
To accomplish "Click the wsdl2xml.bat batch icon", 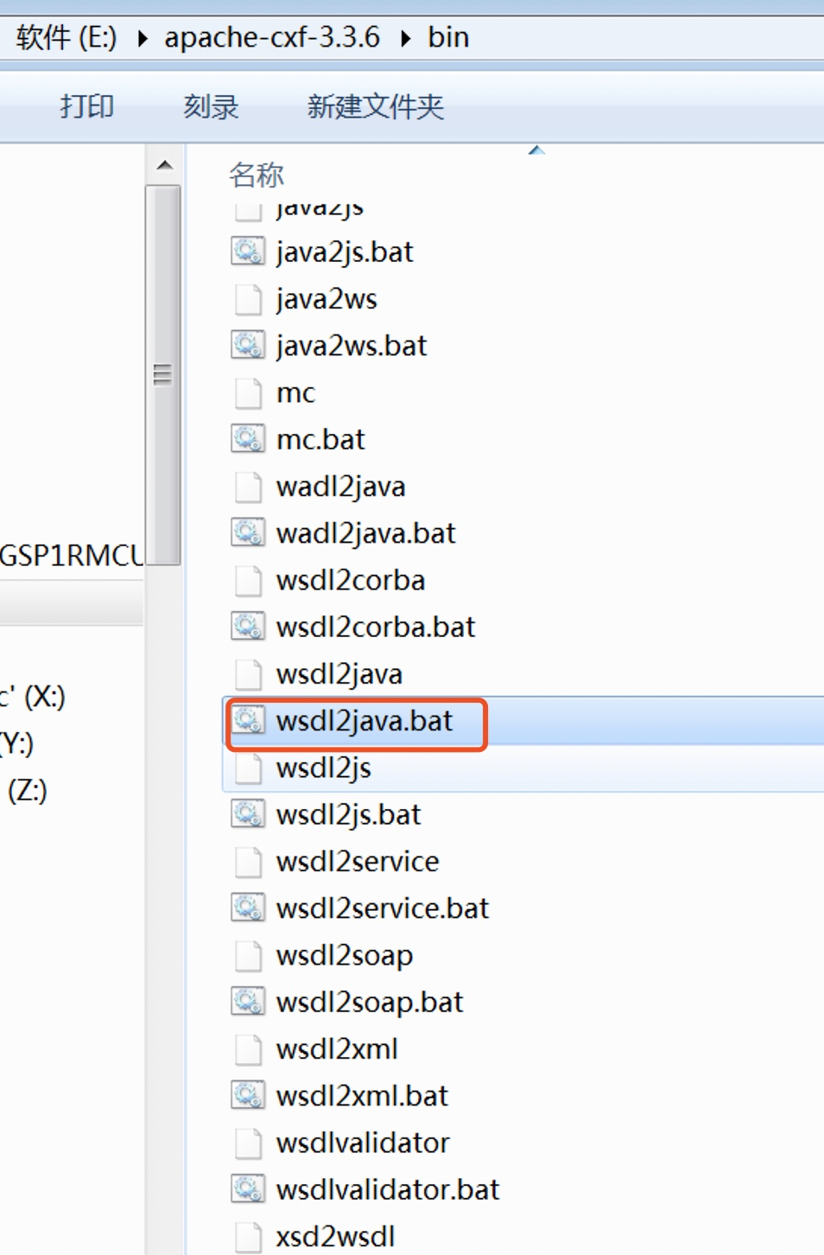I will click(x=248, y=1096).
